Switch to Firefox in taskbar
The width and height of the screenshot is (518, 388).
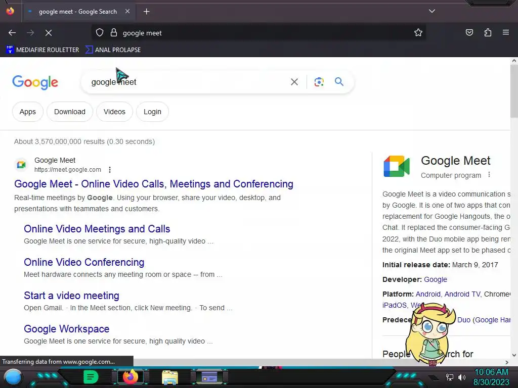(x=131, y=377)
